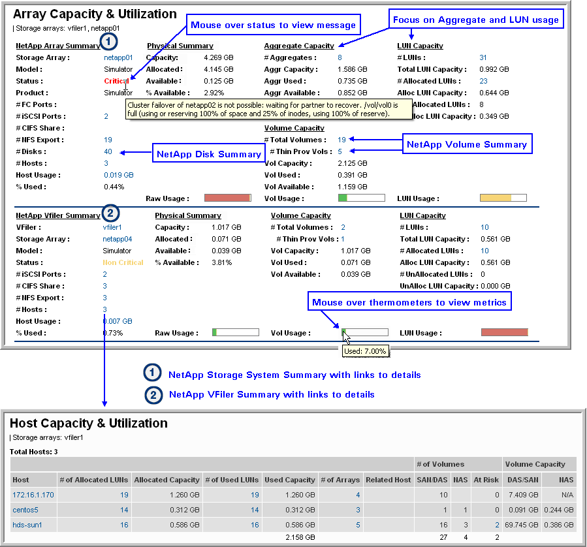Open the Aggregates count link showing 8
Viewport: 587px width, 547px height.
340,58
